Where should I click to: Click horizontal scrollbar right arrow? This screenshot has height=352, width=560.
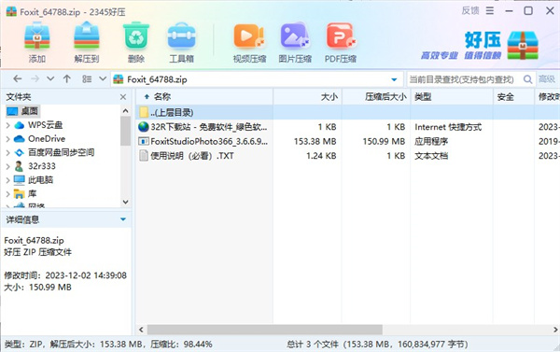click(x=555, y=330)
